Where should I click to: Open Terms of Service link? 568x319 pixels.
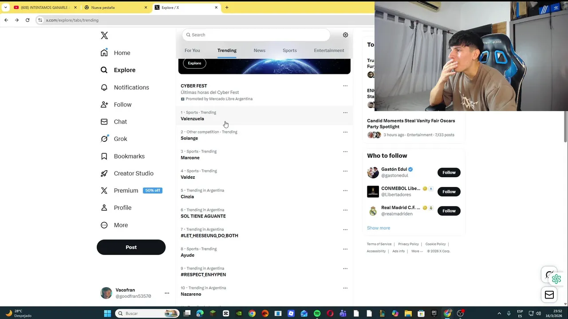(x=379, y=244)
